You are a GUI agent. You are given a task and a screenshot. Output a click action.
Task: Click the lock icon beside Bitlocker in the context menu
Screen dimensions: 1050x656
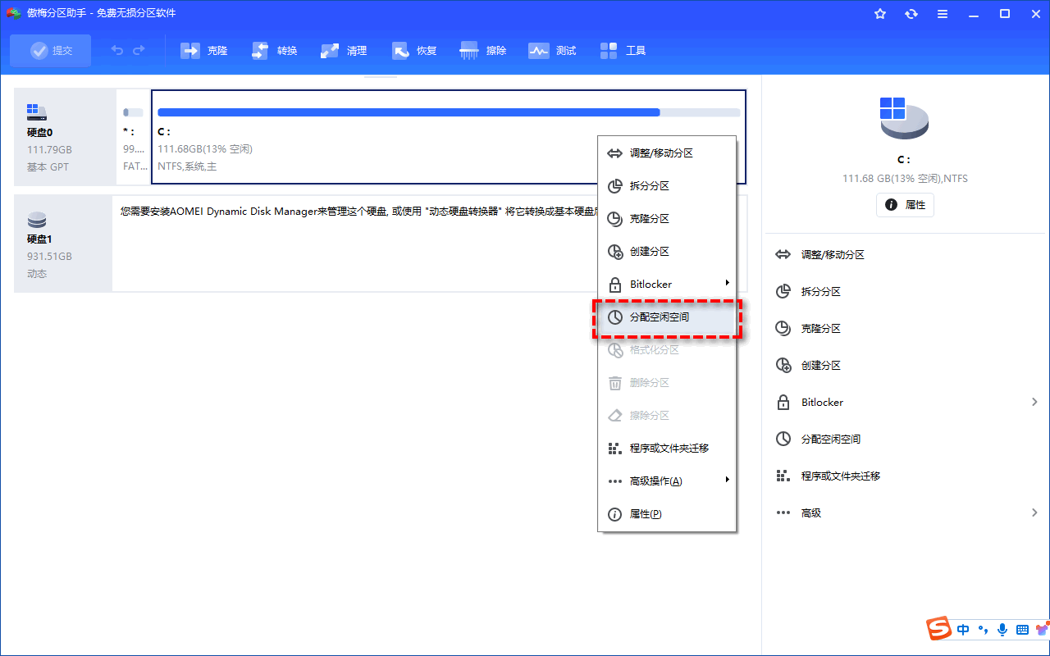coord(614,285)
